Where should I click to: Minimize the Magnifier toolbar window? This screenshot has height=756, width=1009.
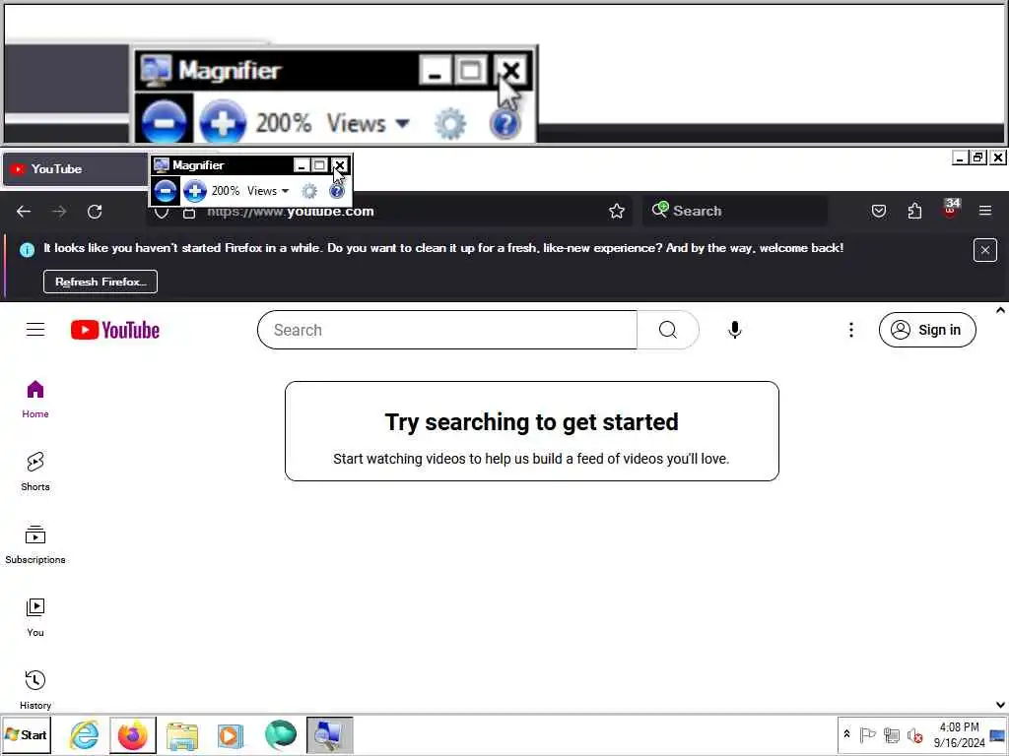pyautogui.click(x=301, y=165)
